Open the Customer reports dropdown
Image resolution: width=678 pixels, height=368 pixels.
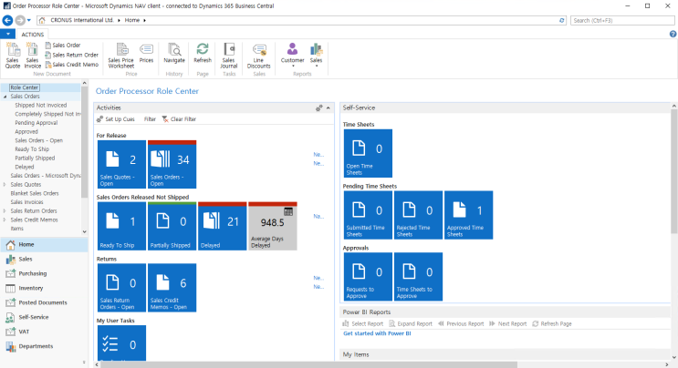coord(292,55)
